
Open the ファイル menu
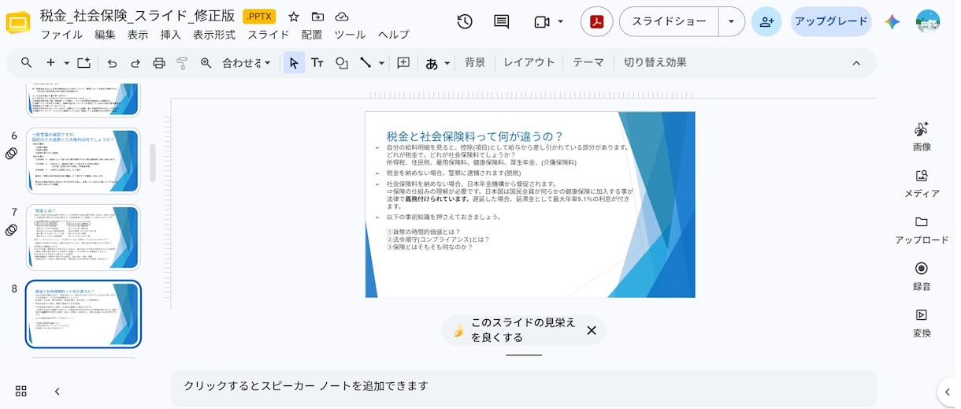pos(61,35)
